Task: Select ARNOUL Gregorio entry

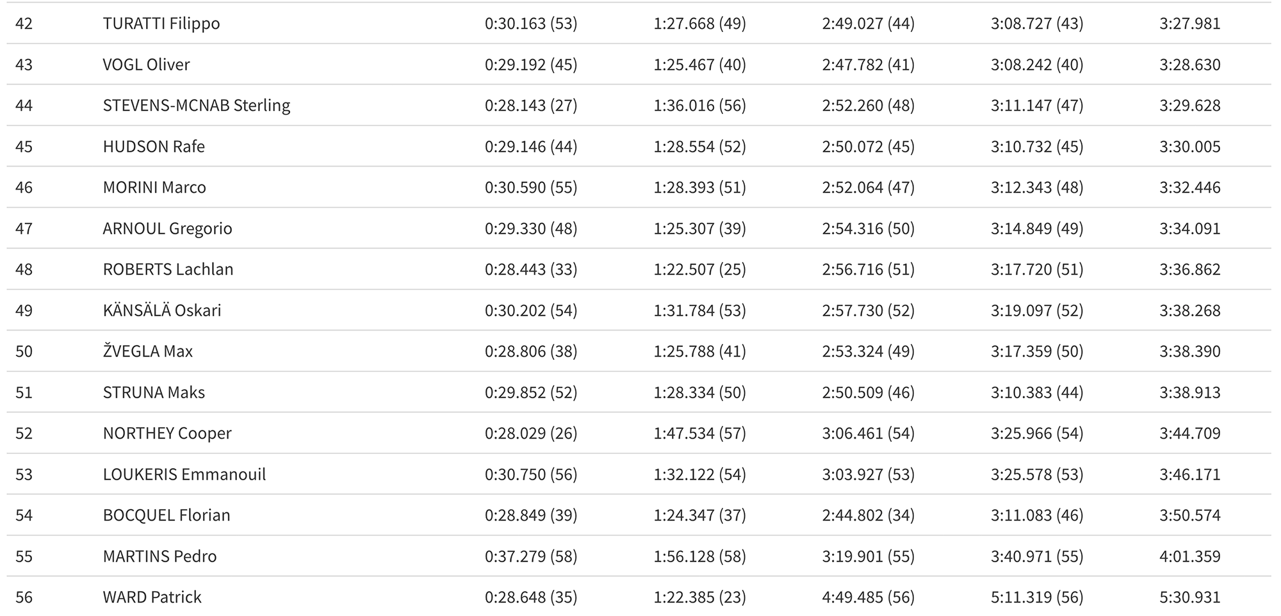Action: pyautogui.click(x=167, y=229)
